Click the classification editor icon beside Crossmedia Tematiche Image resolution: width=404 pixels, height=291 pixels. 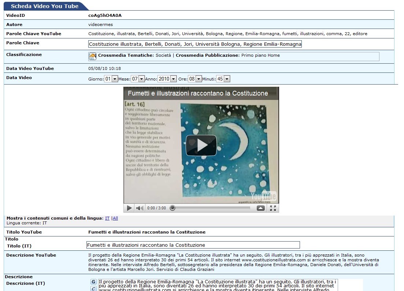(93, 56)
